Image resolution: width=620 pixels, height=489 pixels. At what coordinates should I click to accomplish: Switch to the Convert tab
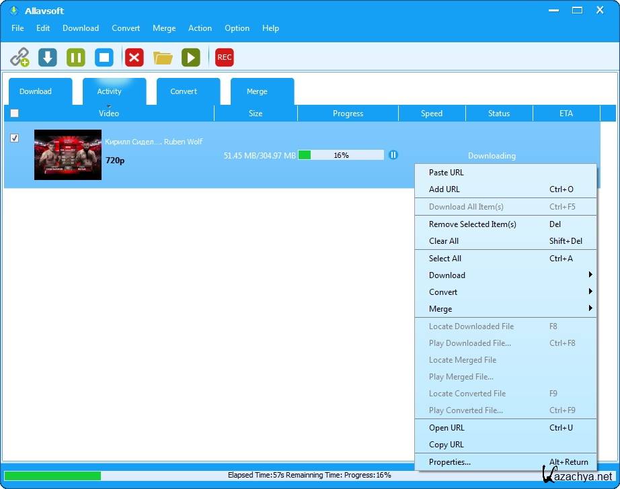click(x=184, y=91)
